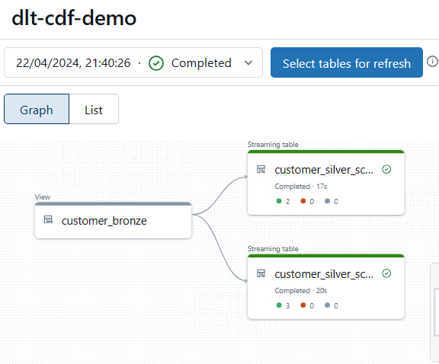Select the customer_bronze view node
Viewport: 439px width, 364px height.
click(x=113, y=221)
